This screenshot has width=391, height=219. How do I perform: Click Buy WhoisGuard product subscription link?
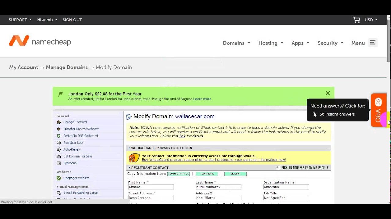point(214,160)
